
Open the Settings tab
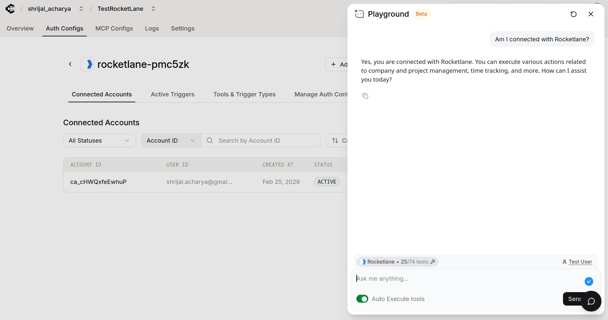pyautogui.click(x=183, y=29)
